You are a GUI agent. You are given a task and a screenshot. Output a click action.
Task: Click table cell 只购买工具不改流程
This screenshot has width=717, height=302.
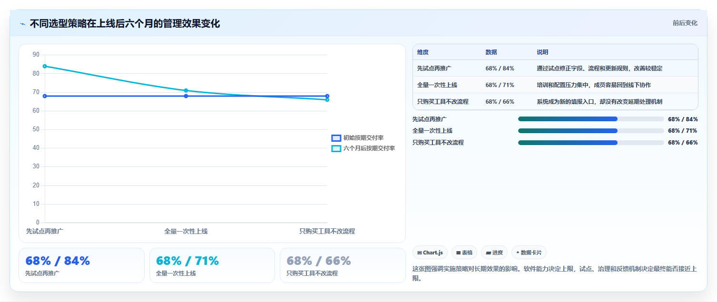coord(443,102)
